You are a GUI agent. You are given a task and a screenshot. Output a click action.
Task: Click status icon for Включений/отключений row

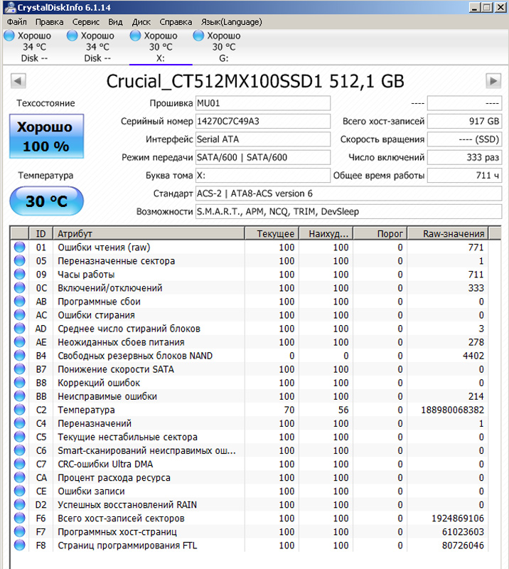point(20,288)
